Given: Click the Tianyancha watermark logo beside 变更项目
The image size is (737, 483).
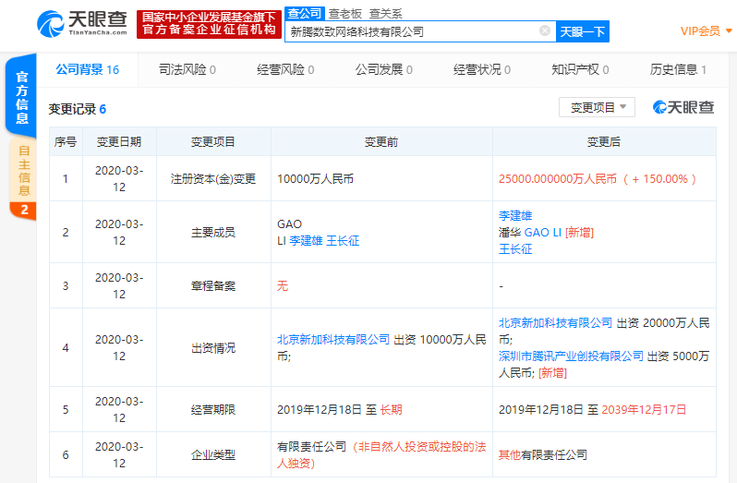Looking at the screenshot, I should click(683, 108).
